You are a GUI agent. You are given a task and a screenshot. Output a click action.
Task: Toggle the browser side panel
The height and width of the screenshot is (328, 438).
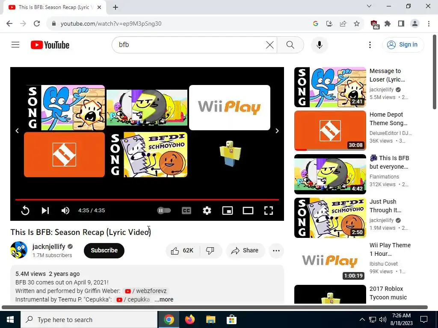[401, 23]
